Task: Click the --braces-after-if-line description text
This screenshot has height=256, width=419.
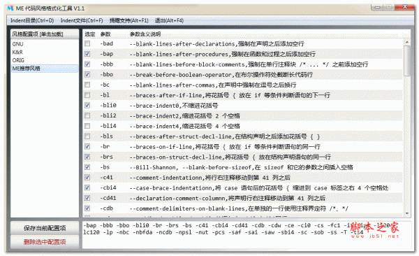Action: pyautogui.click(x=230, y=95)
